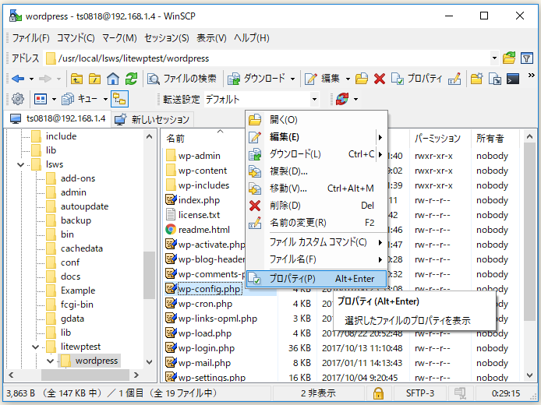Image resolution: width=541 pixels, height=405 pixels.
Task: Collapse the wordpress tree node
Action: [x=50, y=361]
